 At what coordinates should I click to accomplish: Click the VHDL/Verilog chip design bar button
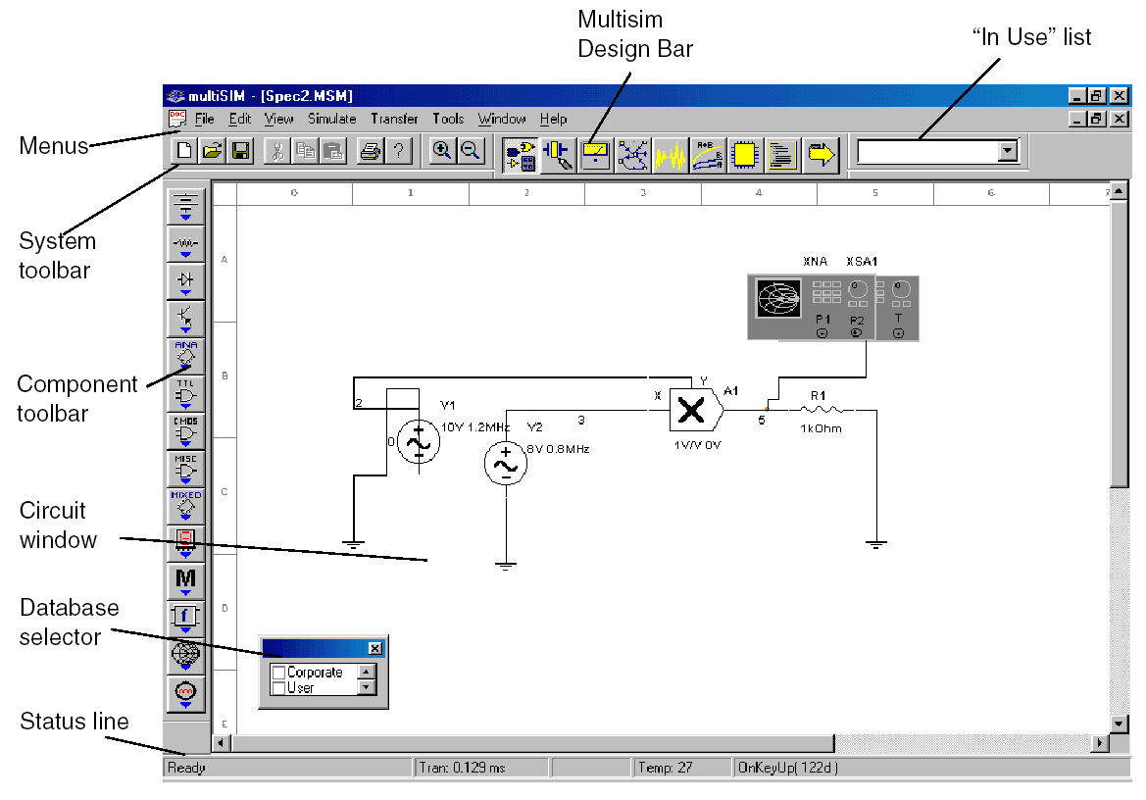point(745,155)
